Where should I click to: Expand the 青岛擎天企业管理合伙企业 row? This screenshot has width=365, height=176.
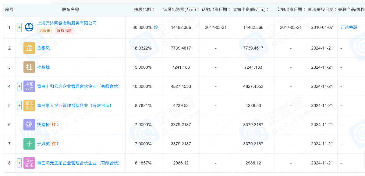19,105
